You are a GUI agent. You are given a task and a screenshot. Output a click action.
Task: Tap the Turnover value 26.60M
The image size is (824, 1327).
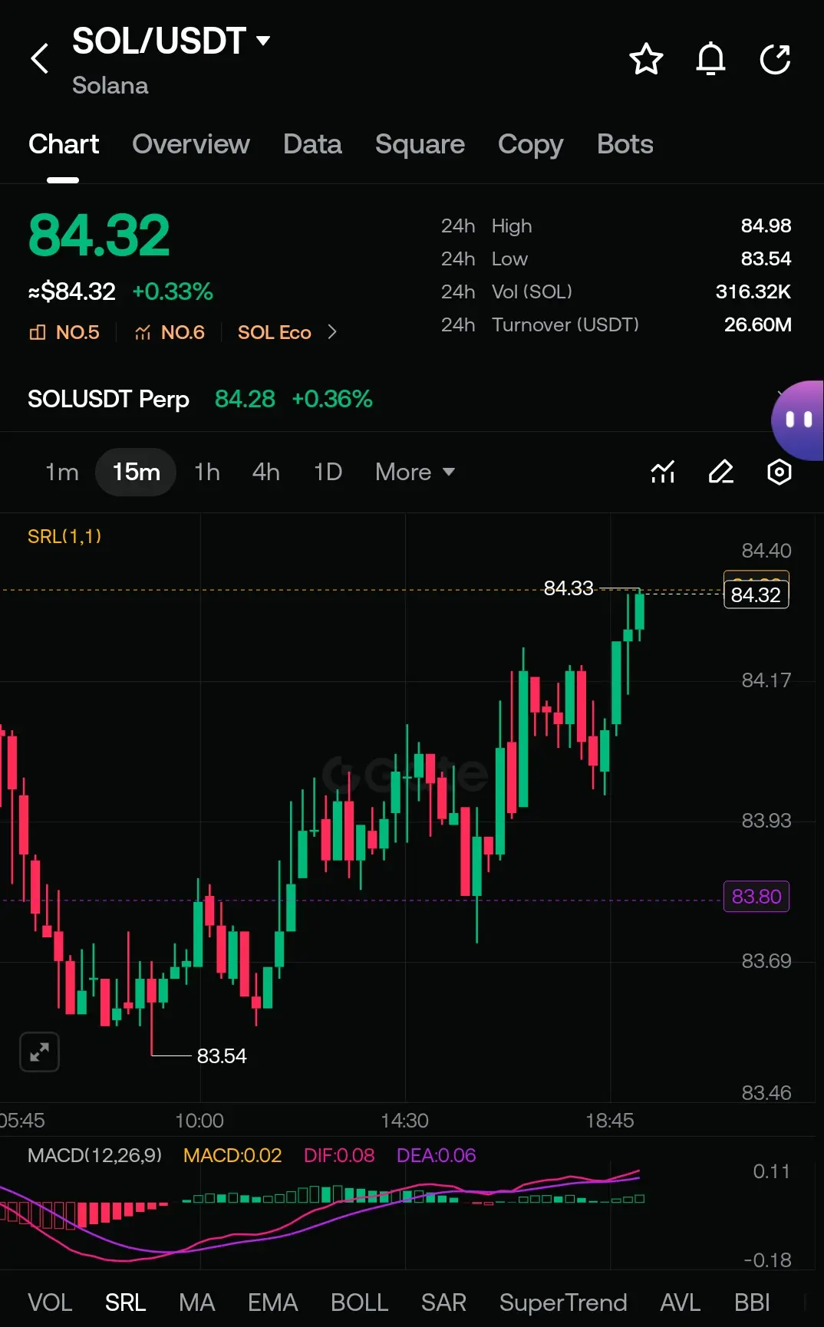(757, 324)
